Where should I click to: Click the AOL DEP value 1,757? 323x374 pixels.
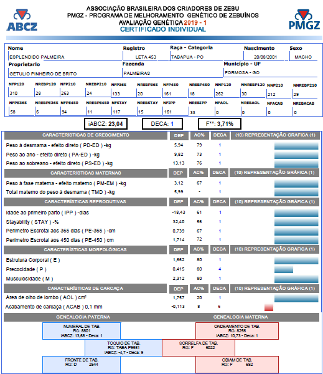(179, 298)
